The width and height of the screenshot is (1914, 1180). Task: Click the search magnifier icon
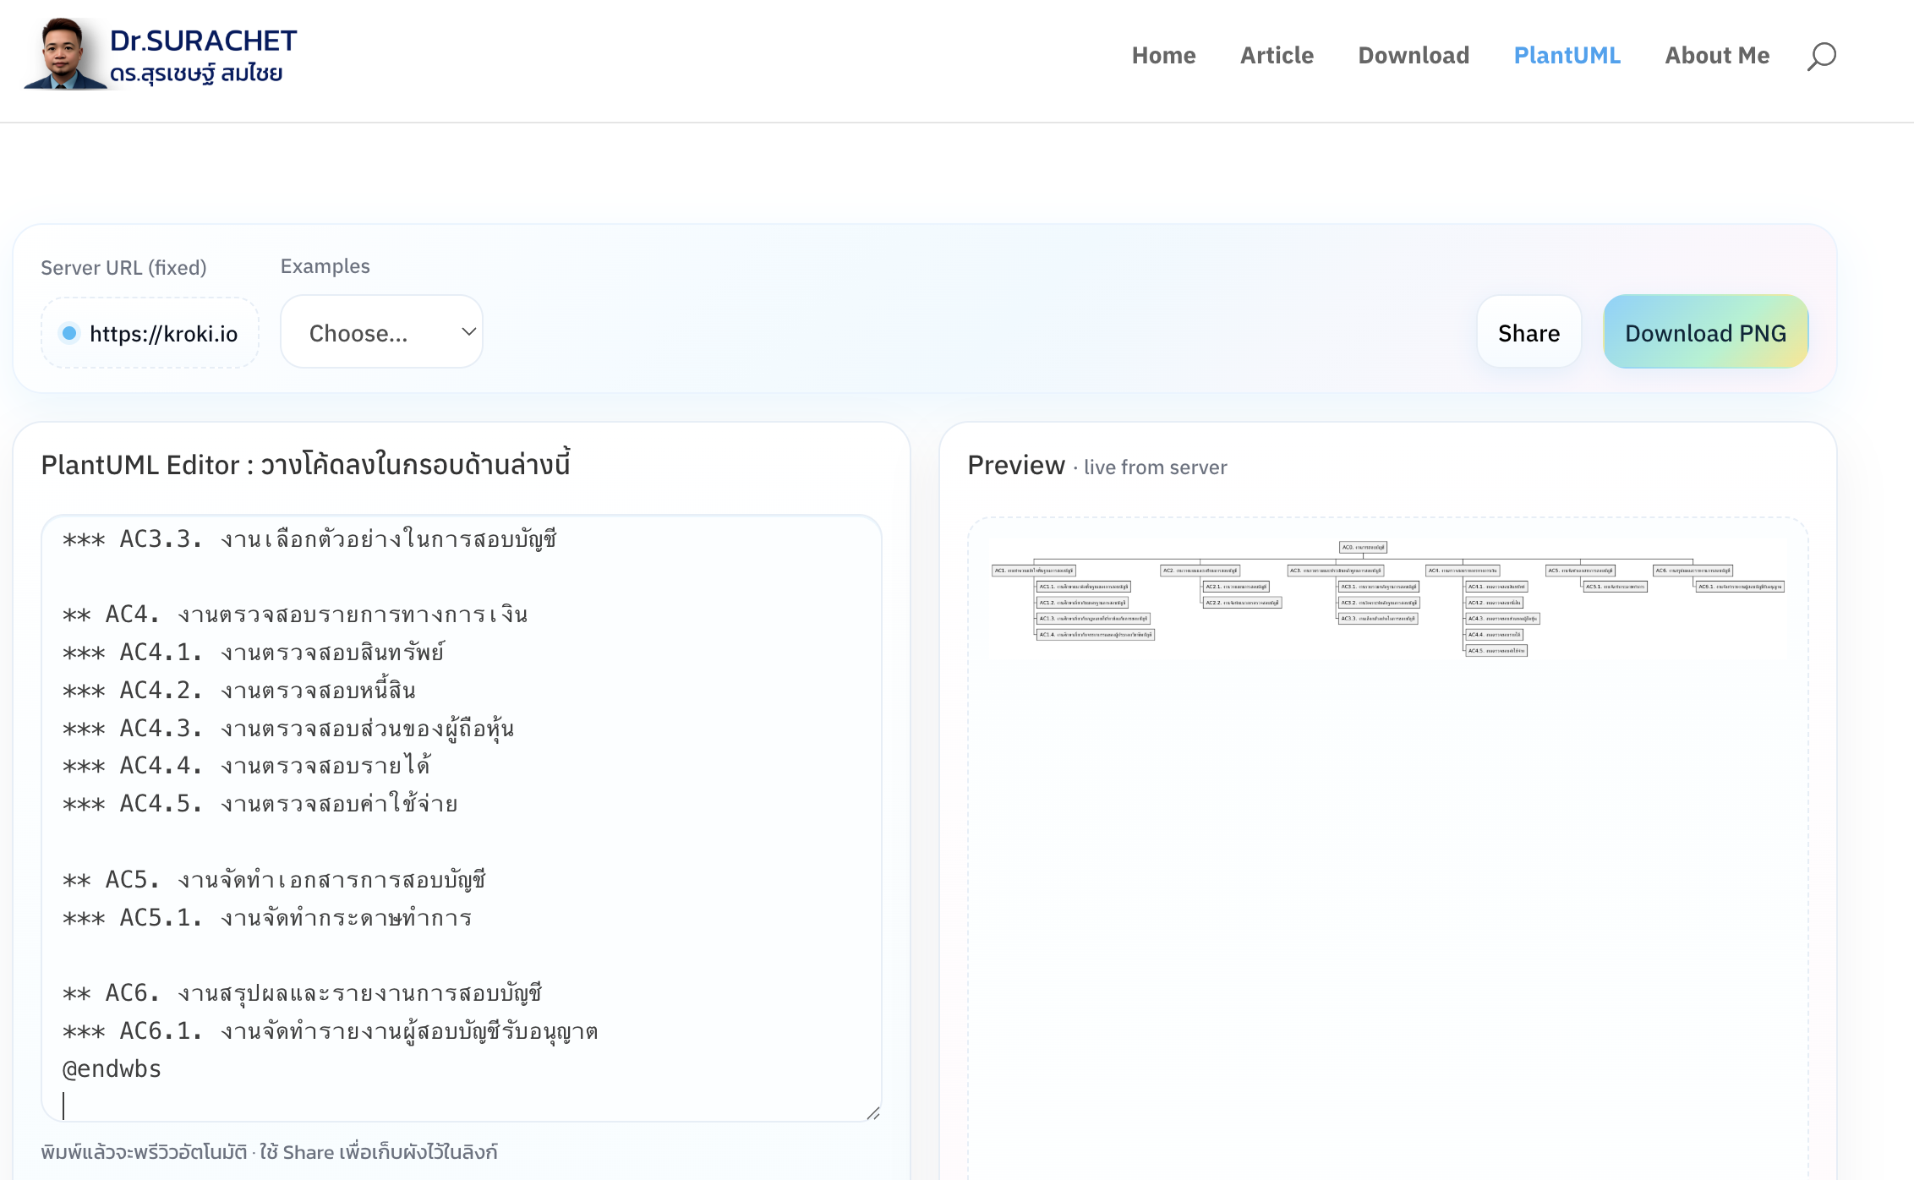pos(1821,56)
